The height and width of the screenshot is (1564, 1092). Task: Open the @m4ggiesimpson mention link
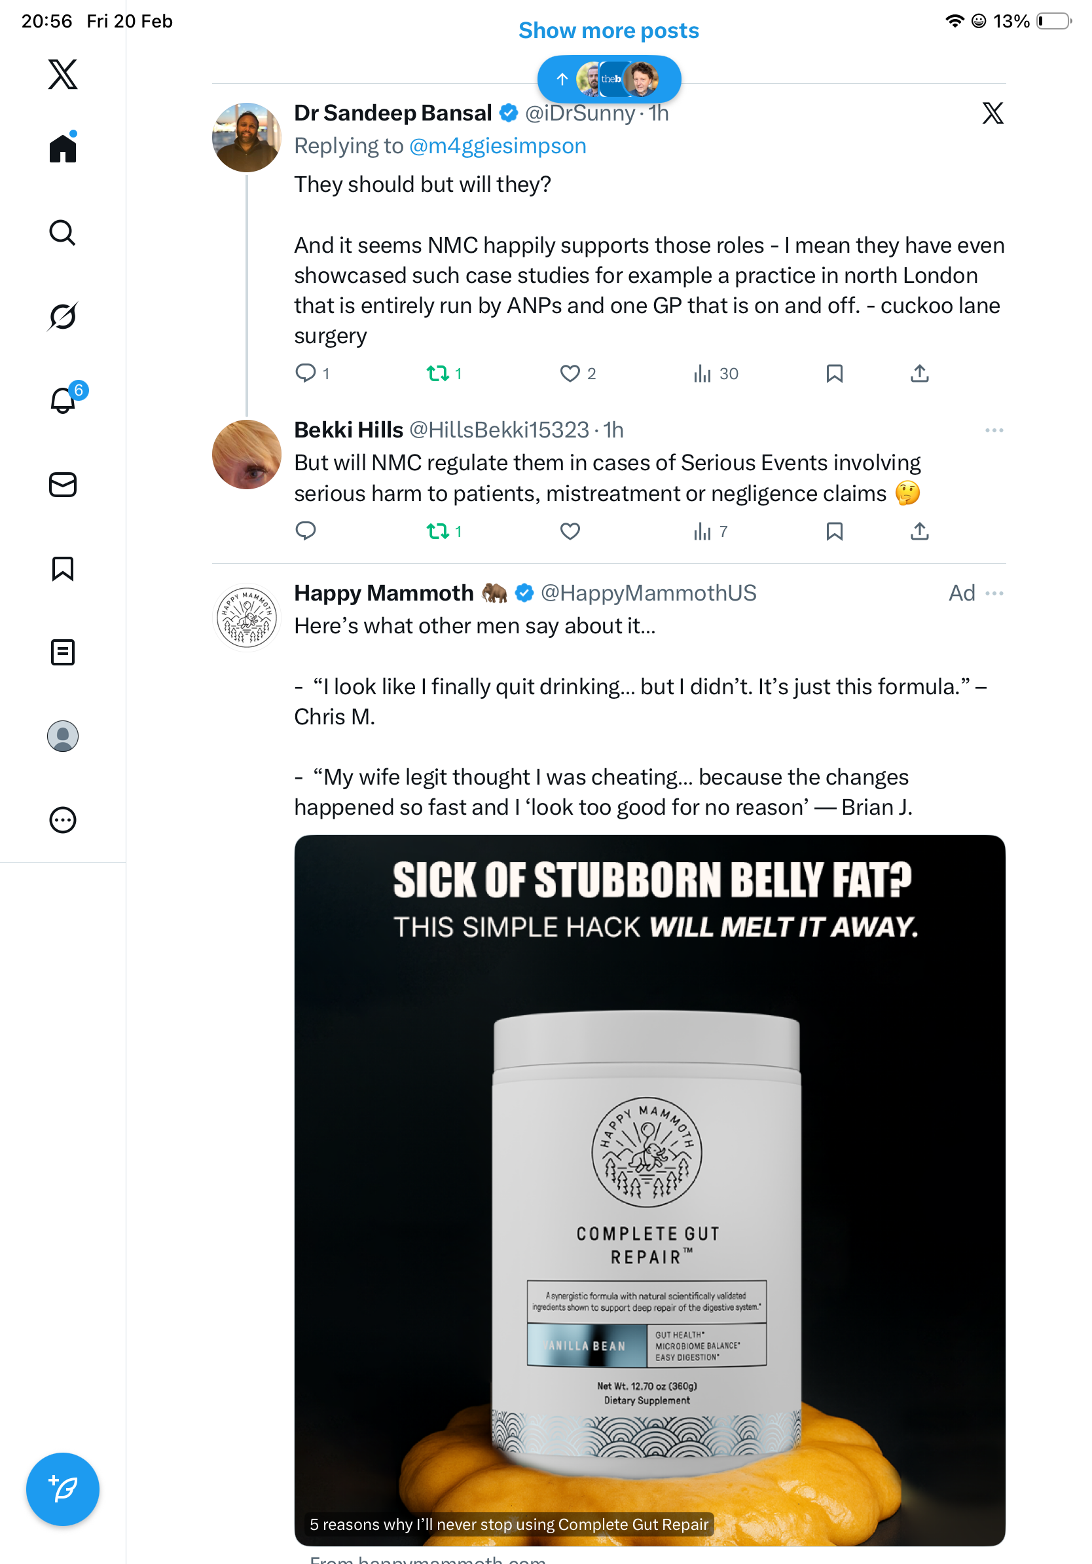pos(498,146)
